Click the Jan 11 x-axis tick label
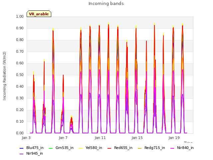Screen dimensions: 213x160 [100, 138]
